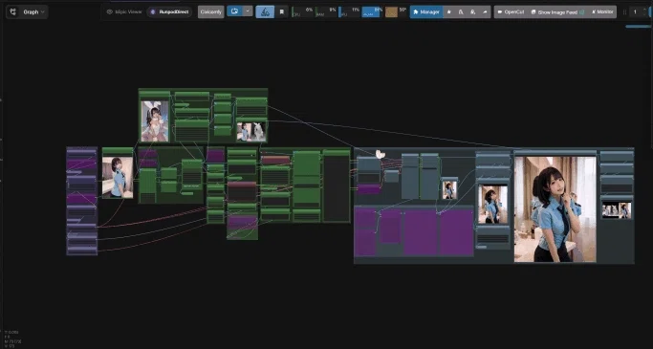Expand the queue options dropdown arrow
The width and height of the screenshot is (653, 349).
[248, 11]
